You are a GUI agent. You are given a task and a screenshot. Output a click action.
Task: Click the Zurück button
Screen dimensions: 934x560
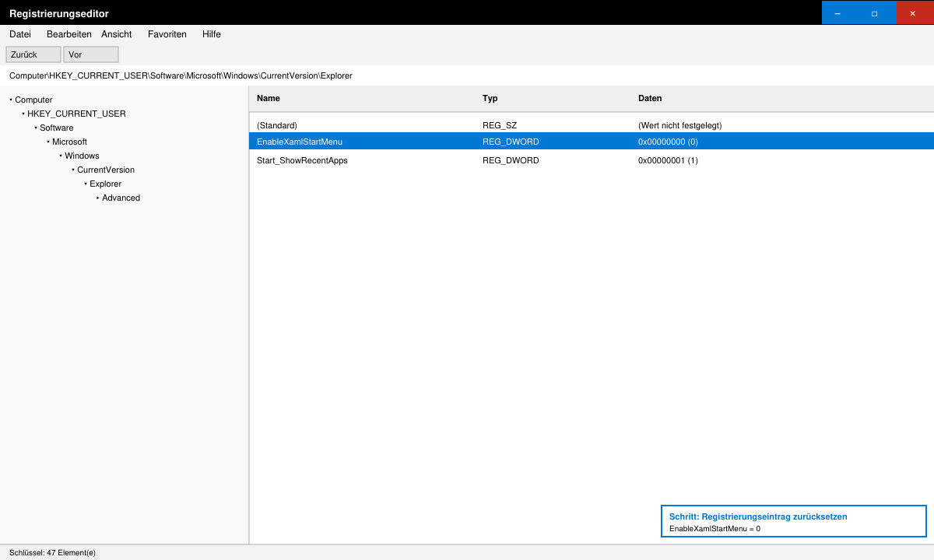click(x=33, y=54)
